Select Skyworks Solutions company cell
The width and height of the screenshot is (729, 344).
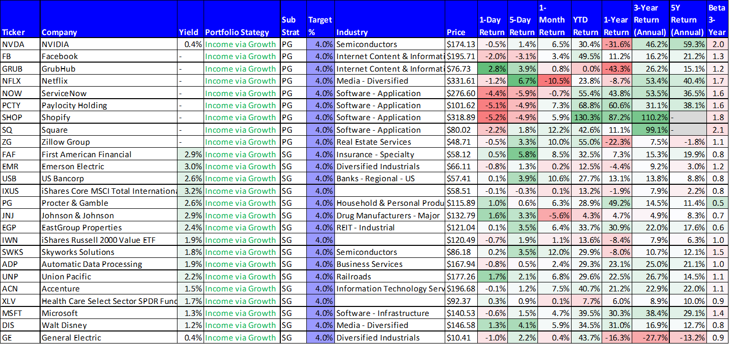[109, 252]
